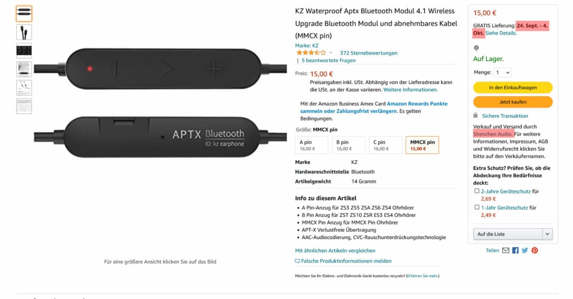Select the A pin size option

(x=310, y=145)
